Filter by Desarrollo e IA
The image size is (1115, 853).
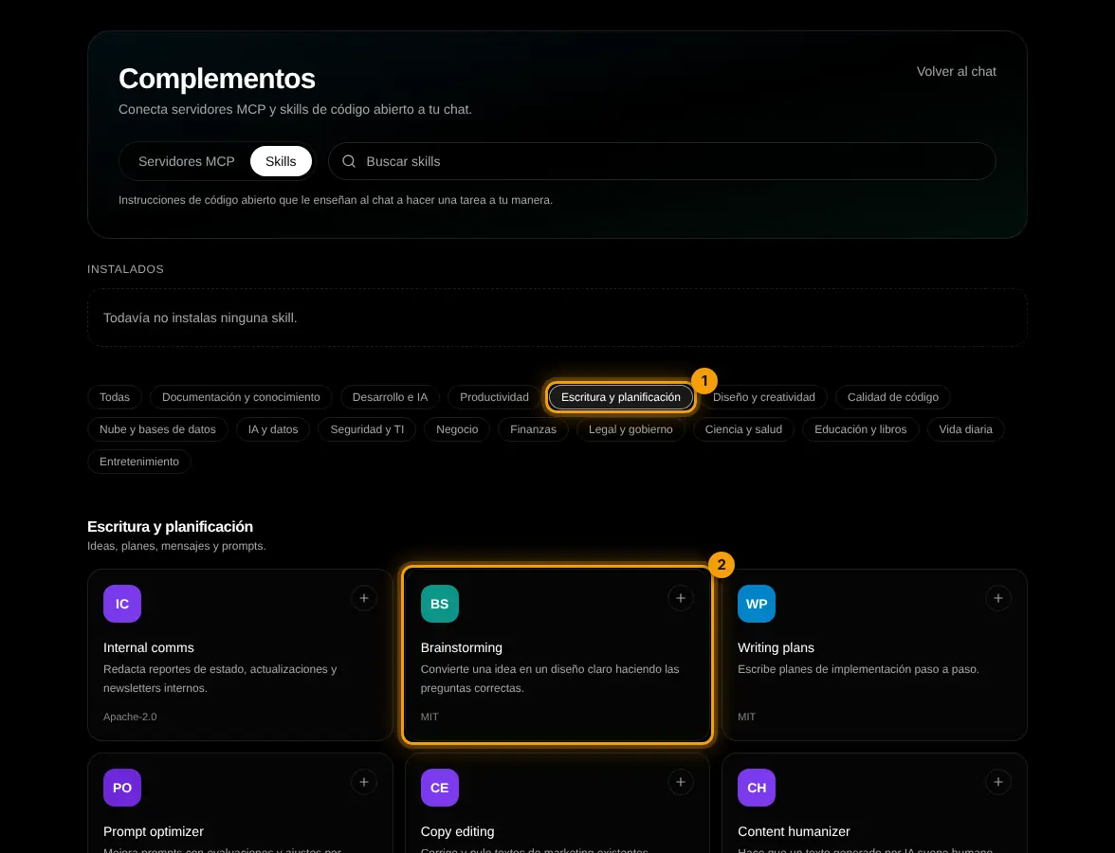(390, 396)
